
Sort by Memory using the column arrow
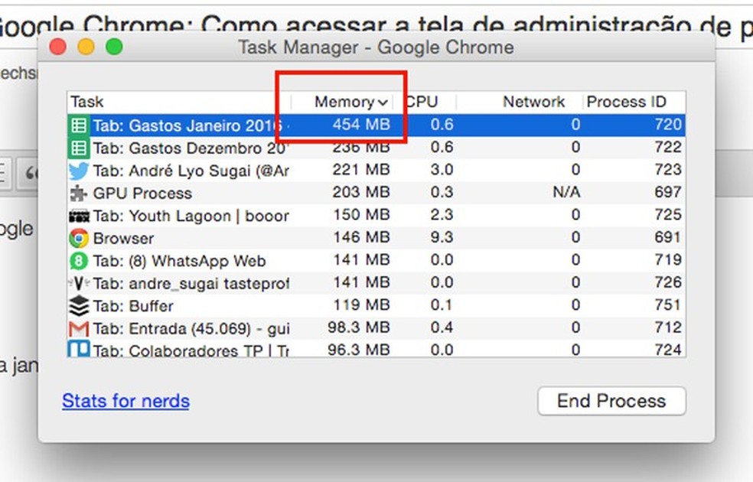click(x=383, y=103)
